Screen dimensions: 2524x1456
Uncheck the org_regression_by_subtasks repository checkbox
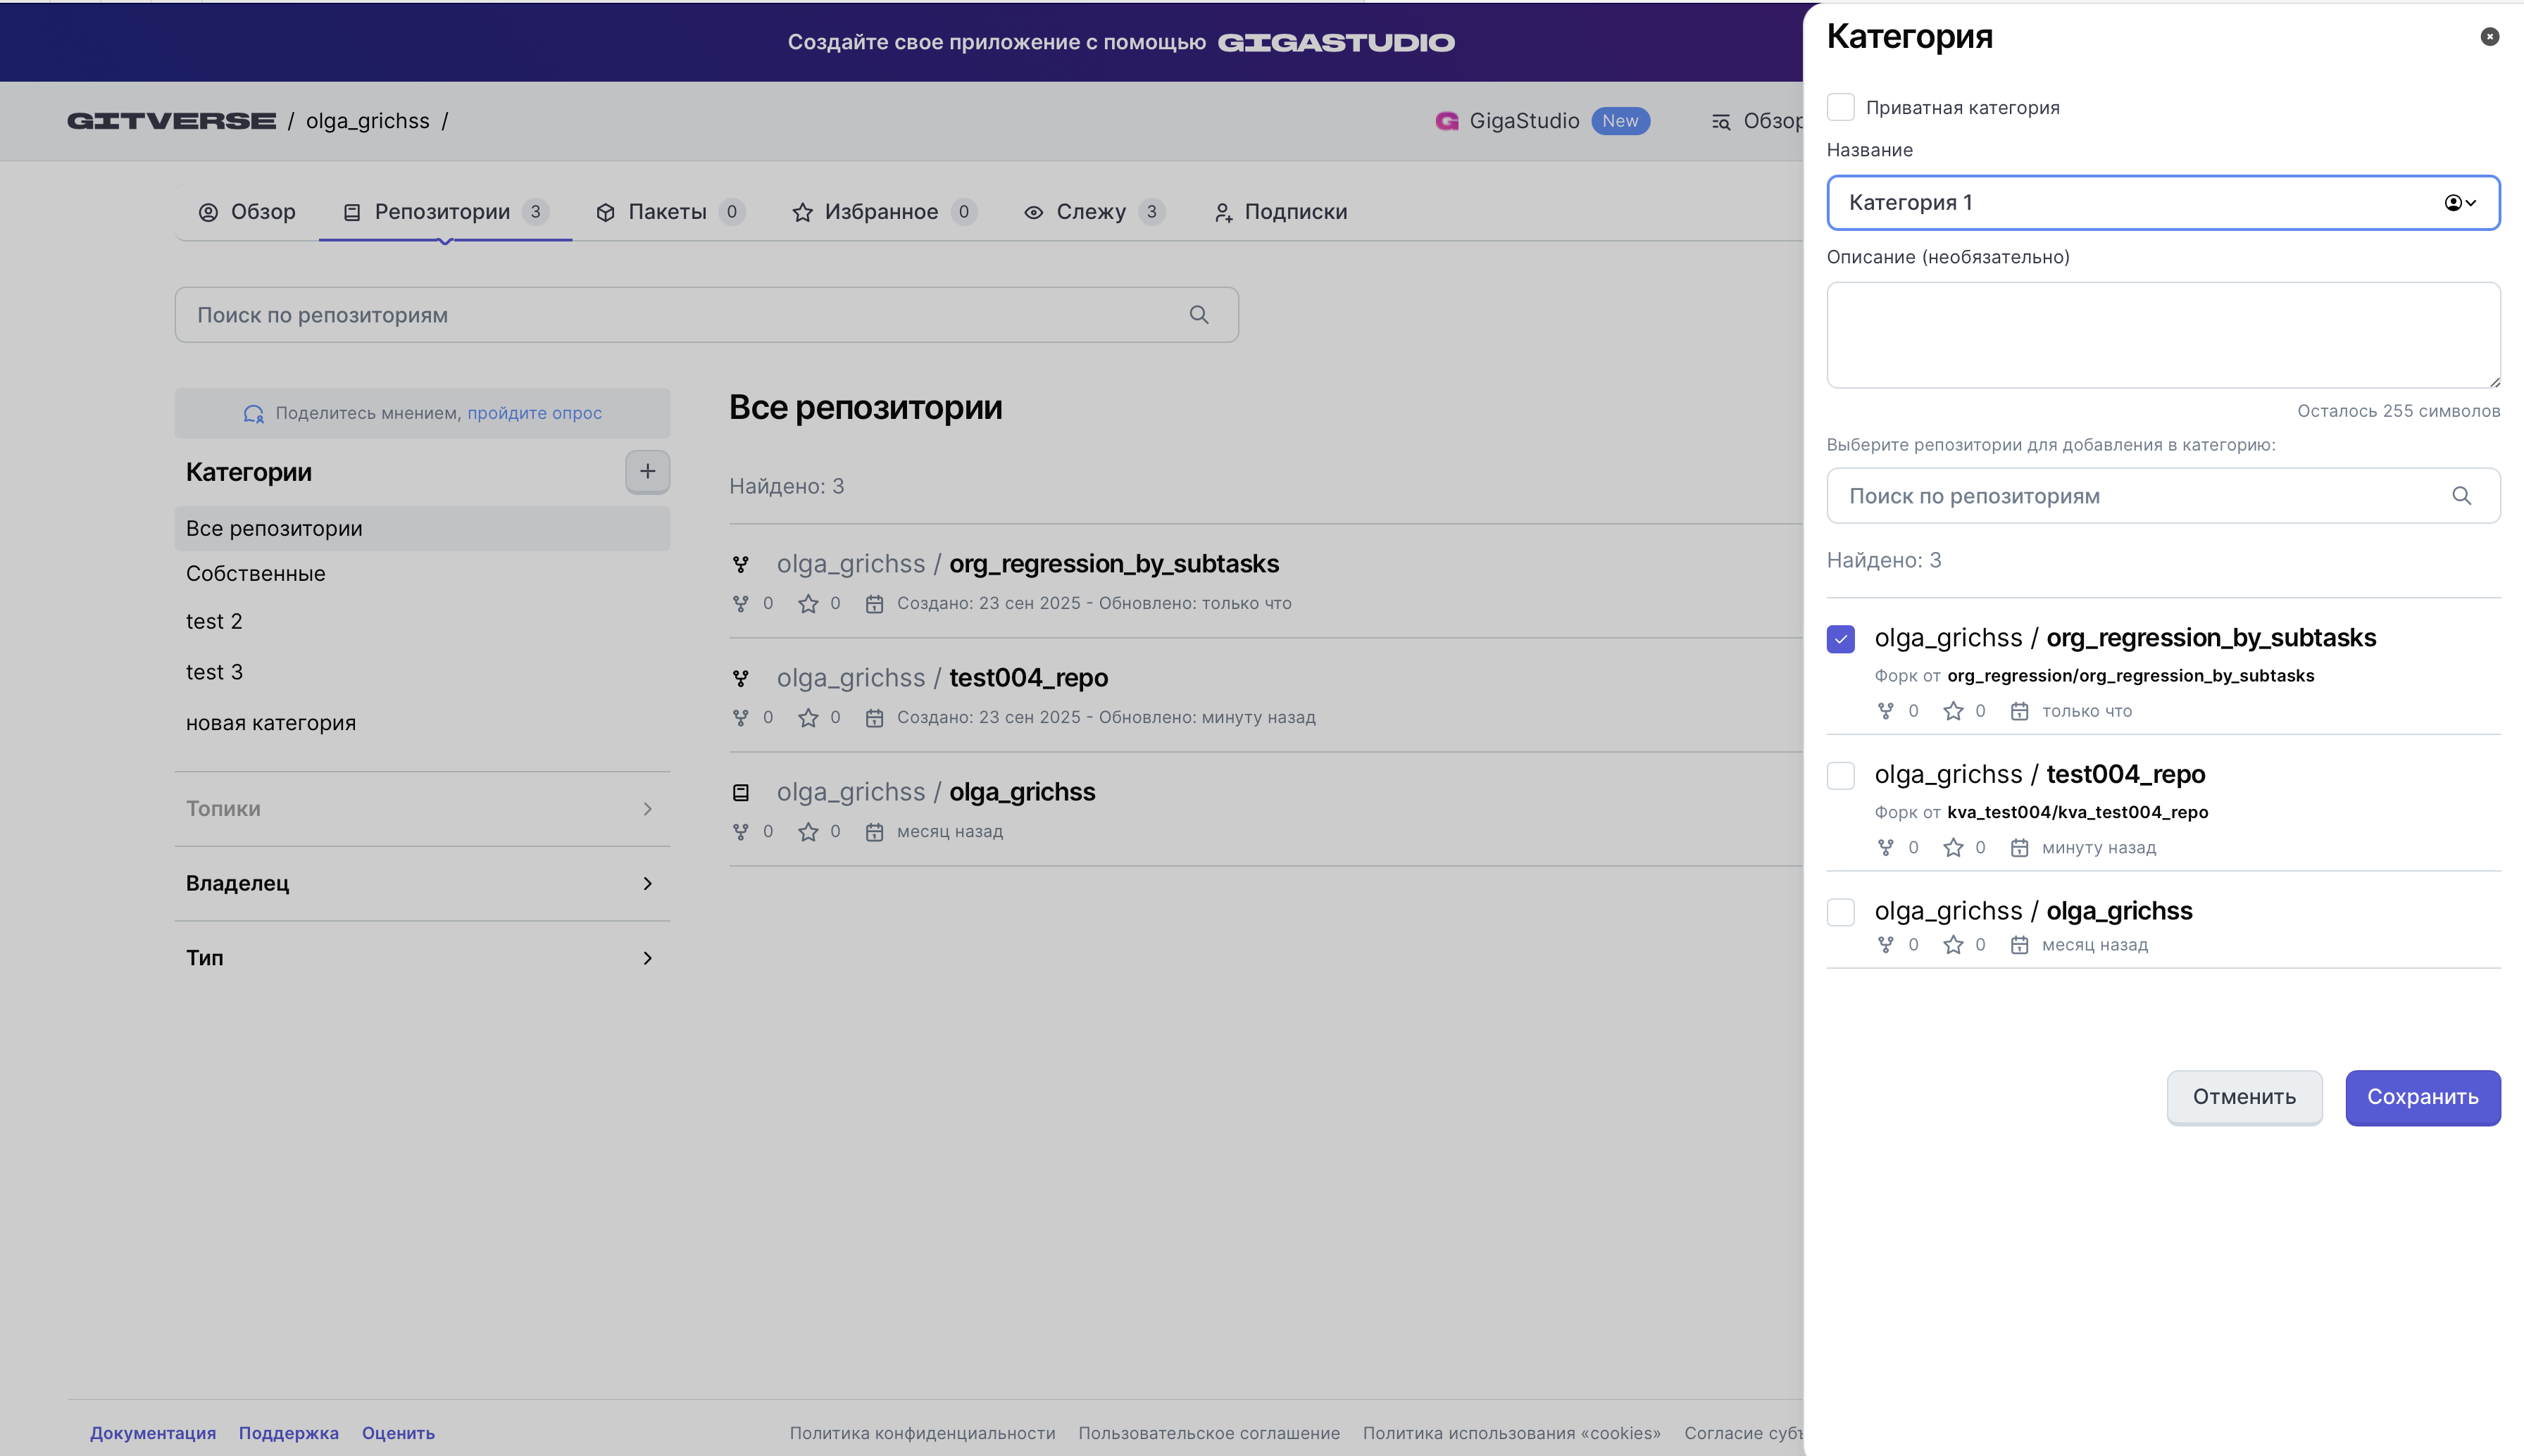pos(1840,638)
